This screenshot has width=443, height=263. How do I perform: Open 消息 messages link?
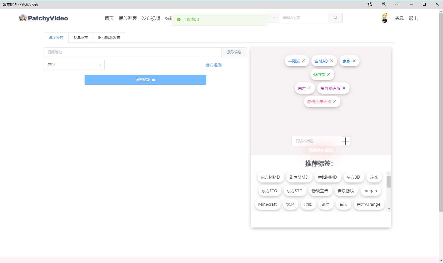[x=399, y=18]
